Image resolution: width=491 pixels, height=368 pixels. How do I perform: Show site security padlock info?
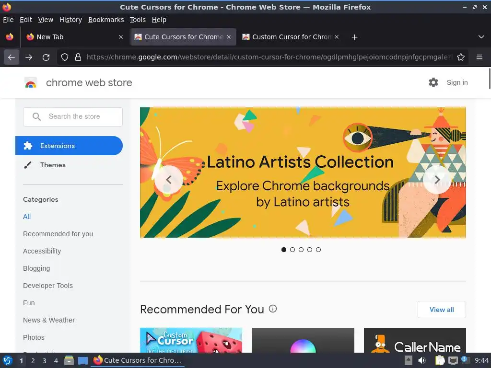click(78, 57)
